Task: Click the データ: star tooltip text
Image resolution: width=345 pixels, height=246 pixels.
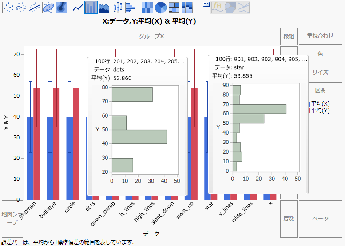Action: [229, 67]
